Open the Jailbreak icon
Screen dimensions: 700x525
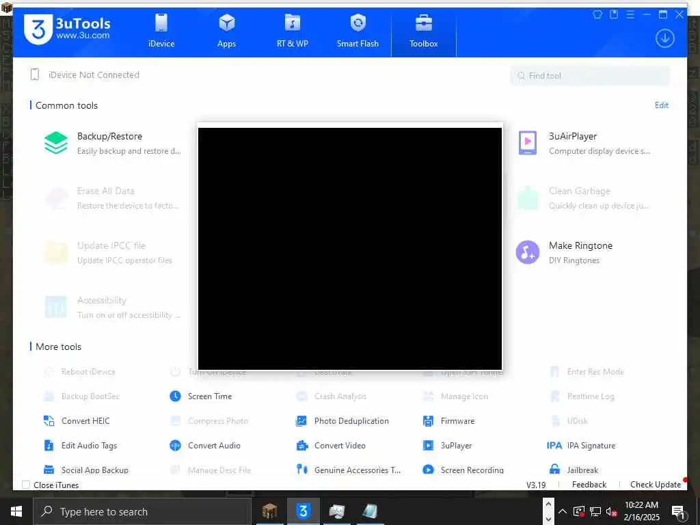[x=554, y=470]
